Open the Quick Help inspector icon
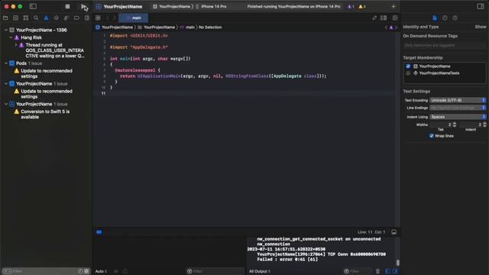Screen dimensions: 489x275 coord(455,18)
